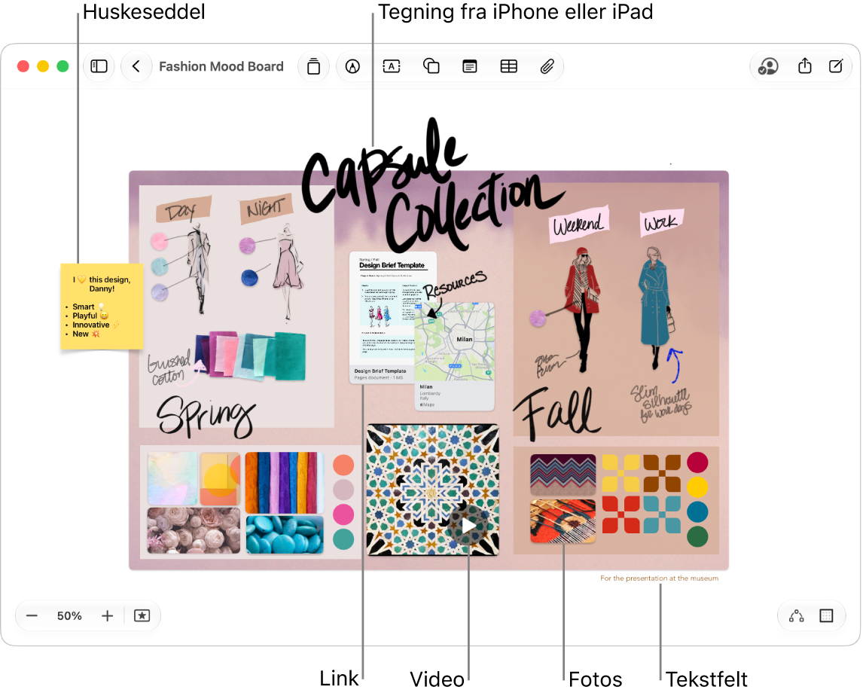The width and height of the screenshot is (863, 693).
Task: Open the 50% zoom level menu
Action: pos(69,615)
